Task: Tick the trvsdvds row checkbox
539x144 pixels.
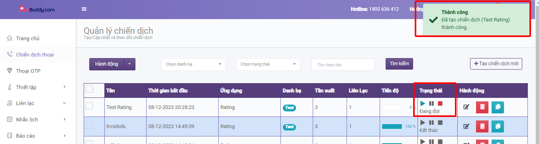Action: pyautogui.click(x=89, y=125)
